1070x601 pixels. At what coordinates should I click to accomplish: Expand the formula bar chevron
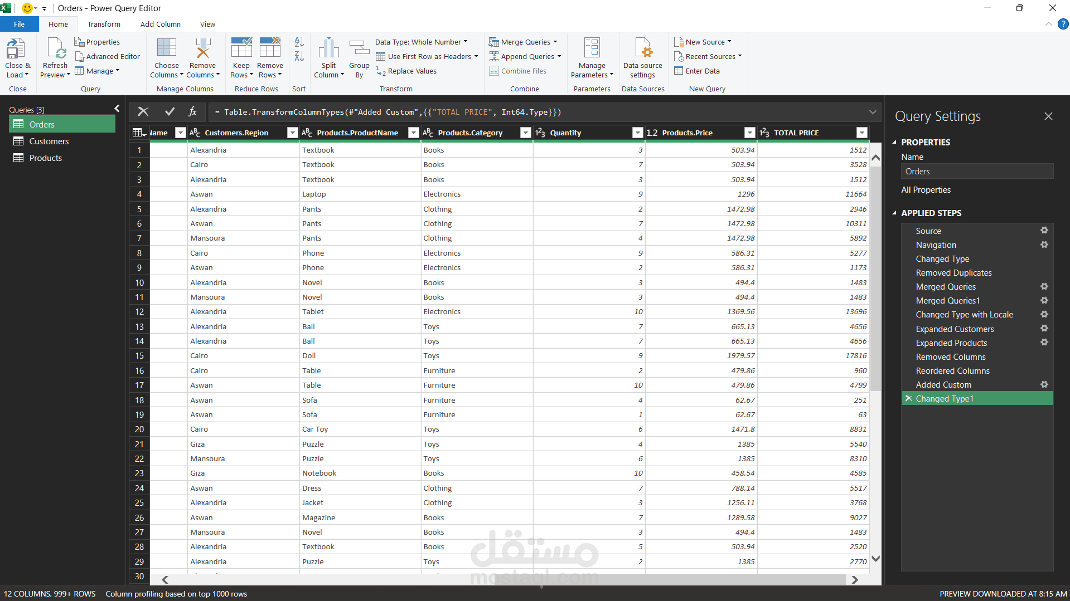[x=873, y=112]
